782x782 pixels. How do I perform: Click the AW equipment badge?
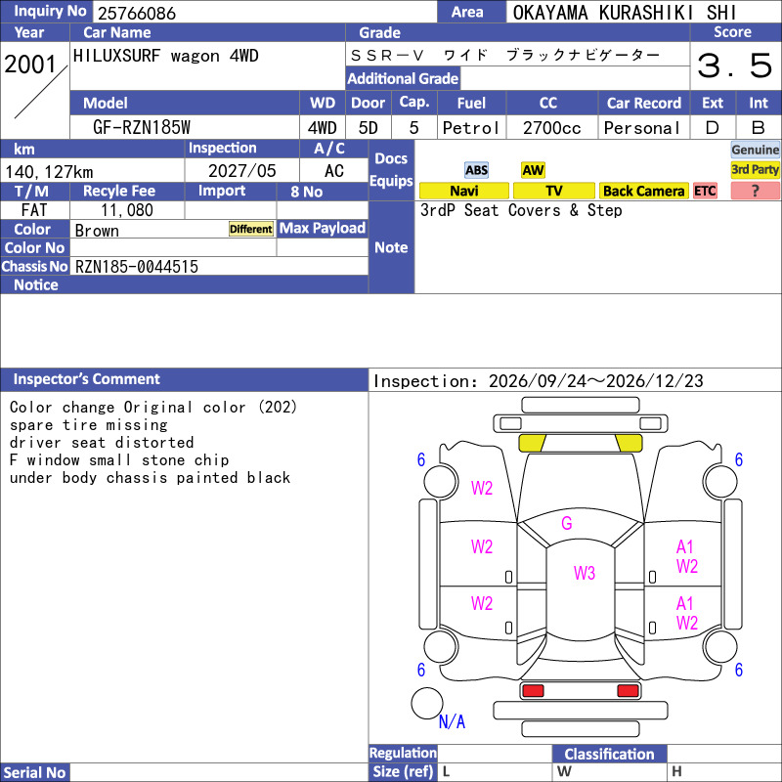[x=533, y=170]
